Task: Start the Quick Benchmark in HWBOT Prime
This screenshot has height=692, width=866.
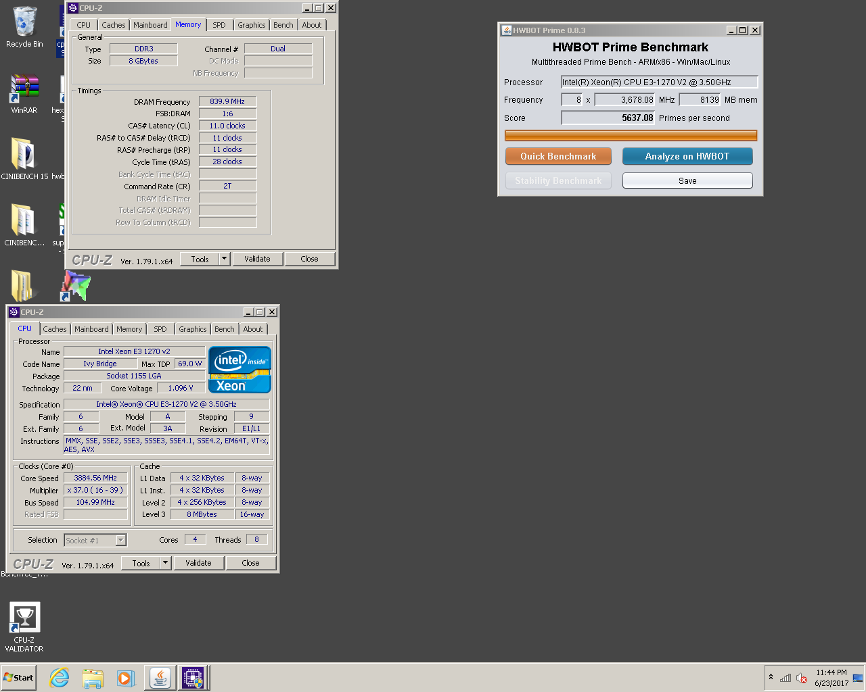Action: pos(558,156)
